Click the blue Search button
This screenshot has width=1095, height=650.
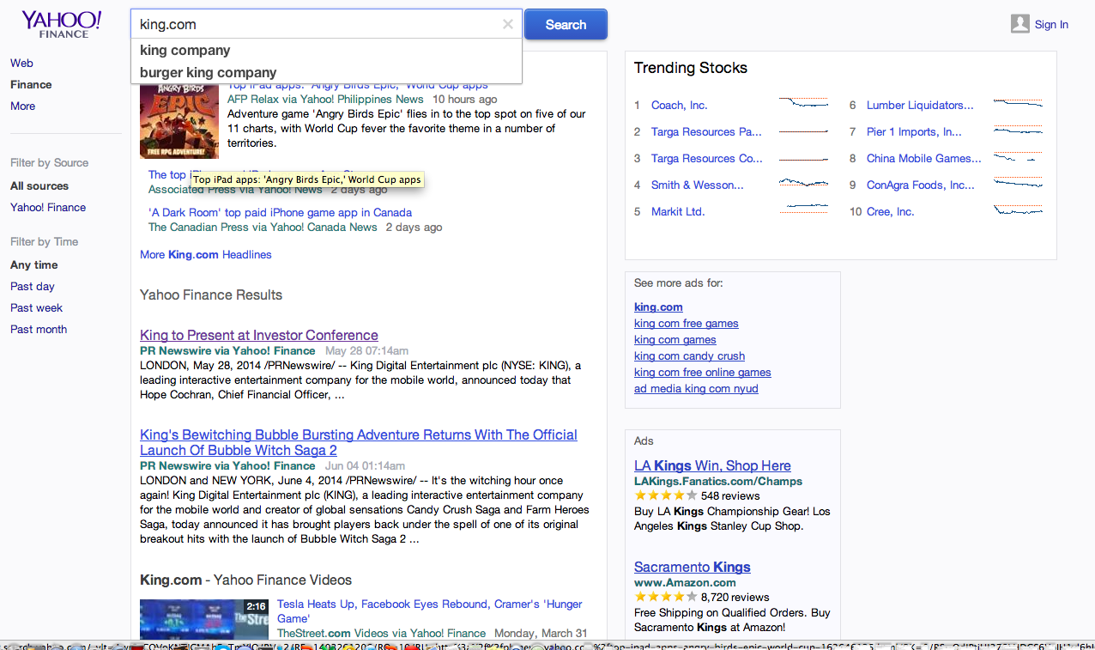tap(566, 24)
